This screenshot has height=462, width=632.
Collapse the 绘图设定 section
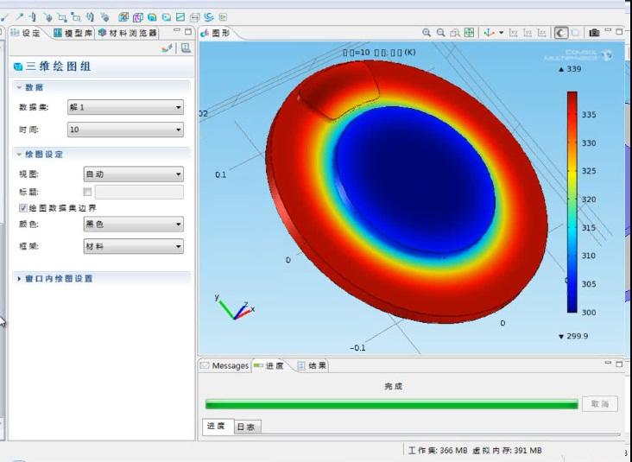[x=19, y=155]
